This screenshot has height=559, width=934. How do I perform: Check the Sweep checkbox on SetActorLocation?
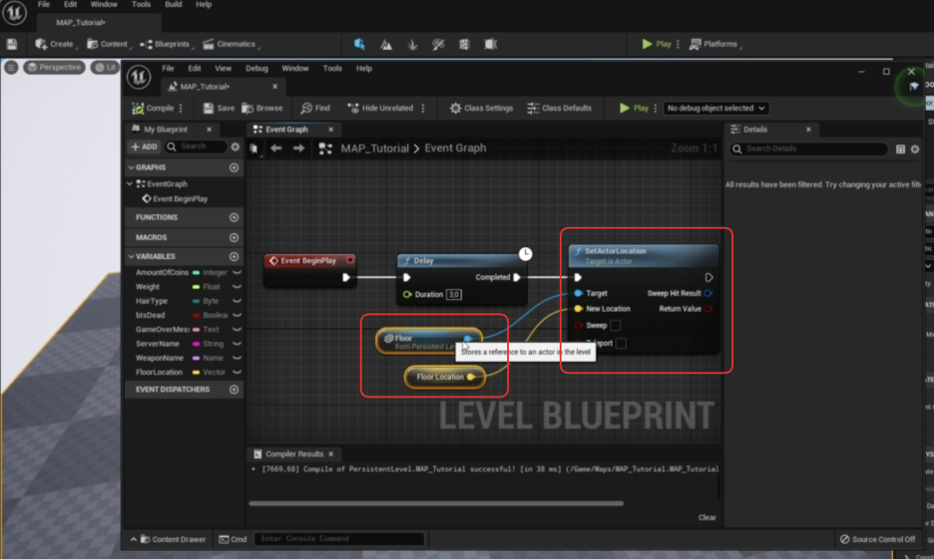click(x=616, y=325)
